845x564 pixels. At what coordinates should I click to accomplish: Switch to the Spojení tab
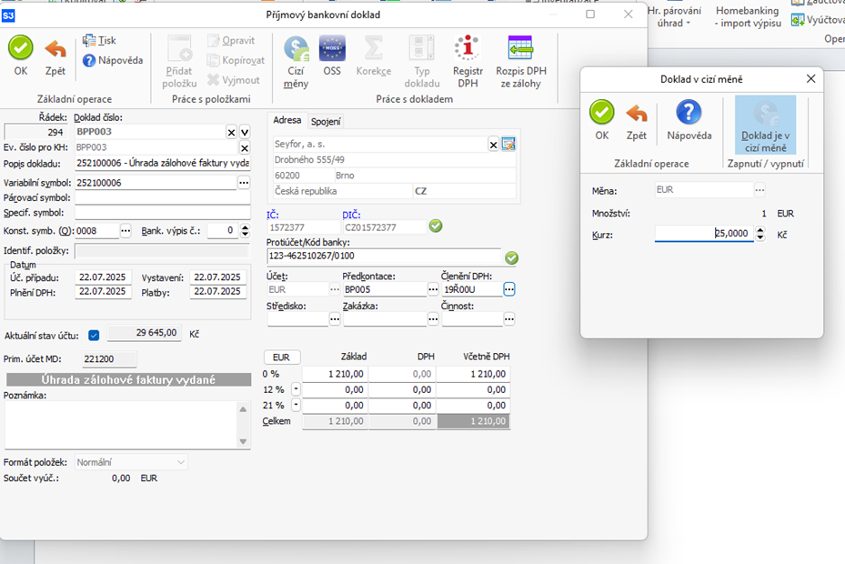click(x=326, y=122)
